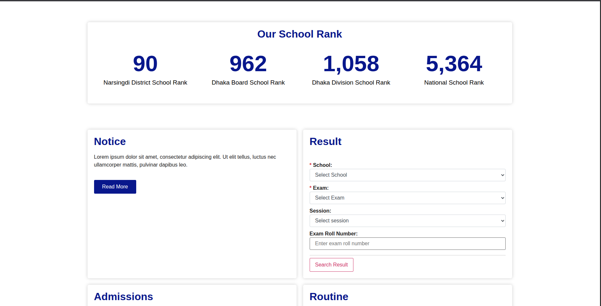Expand the Select Exam dropdown
Image resolution: width=601 pixels, height=306 pixels.
(407, 198)
